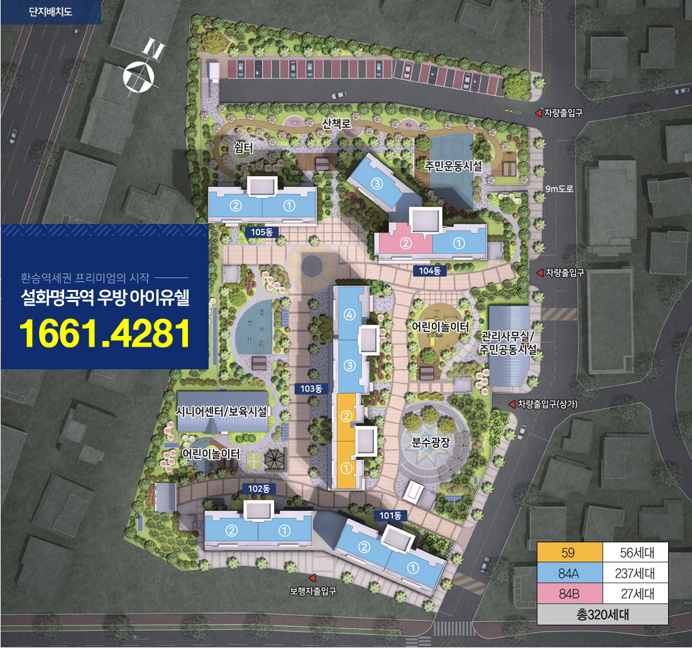This screenshot has height=648, width=692.
Task: Click the 설화명곡역 우방 아이유쉘 title
Action: (x=105, y=298)
